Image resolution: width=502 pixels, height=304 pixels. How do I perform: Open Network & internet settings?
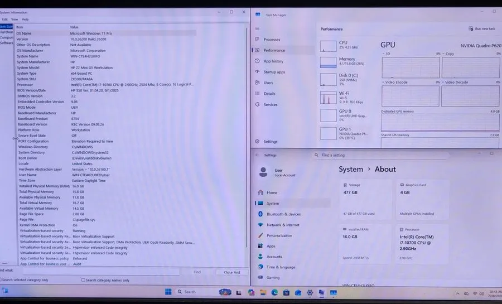[x=283, y=225]
